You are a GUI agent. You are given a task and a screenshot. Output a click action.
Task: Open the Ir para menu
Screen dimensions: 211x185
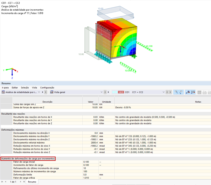pos(5,88)
